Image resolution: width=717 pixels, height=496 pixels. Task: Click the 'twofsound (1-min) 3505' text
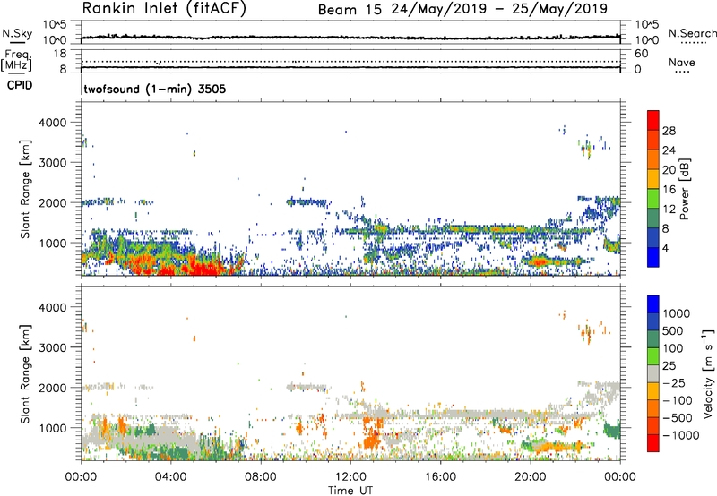155,89
